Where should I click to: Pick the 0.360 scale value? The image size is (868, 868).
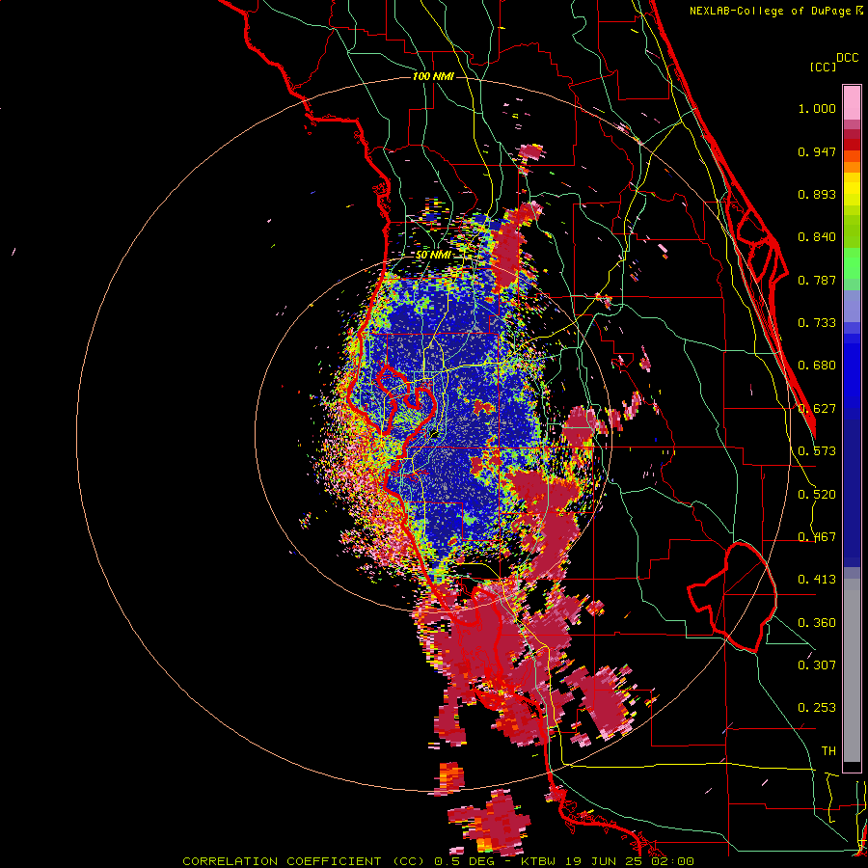(x=817, y=623)
